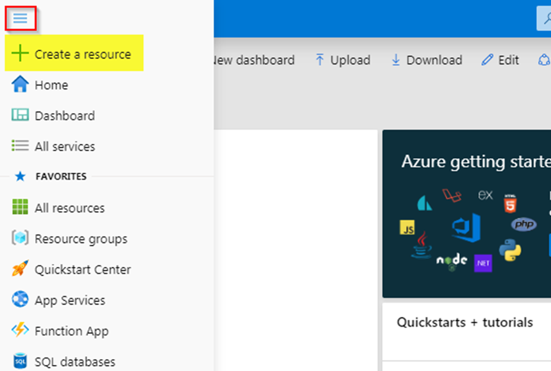Click the Download dashboard button
Image resolution: width=551 pixels, height=371 pixels.
(x=427, y=60)
